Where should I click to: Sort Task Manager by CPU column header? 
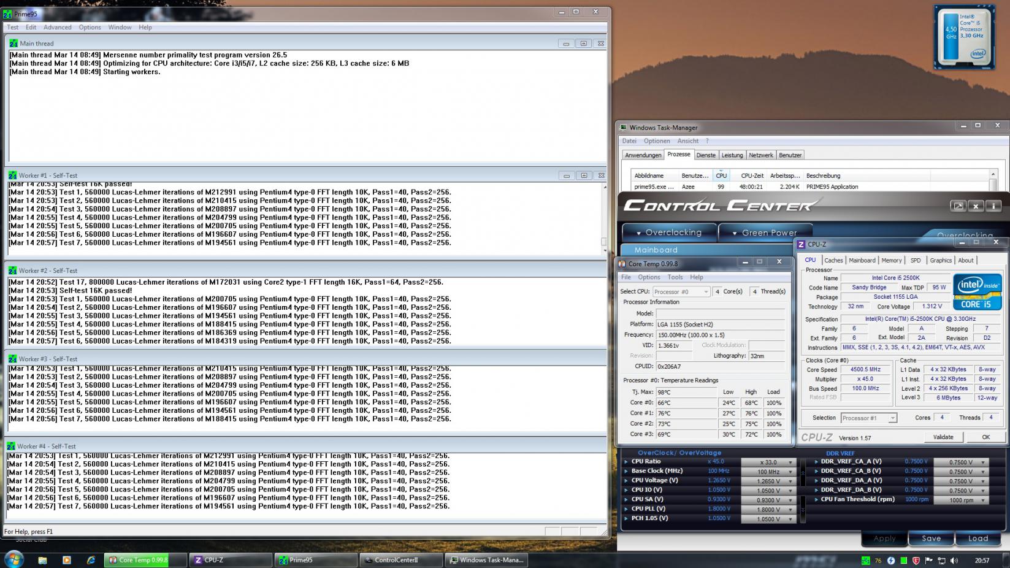(x=721, y=175)
